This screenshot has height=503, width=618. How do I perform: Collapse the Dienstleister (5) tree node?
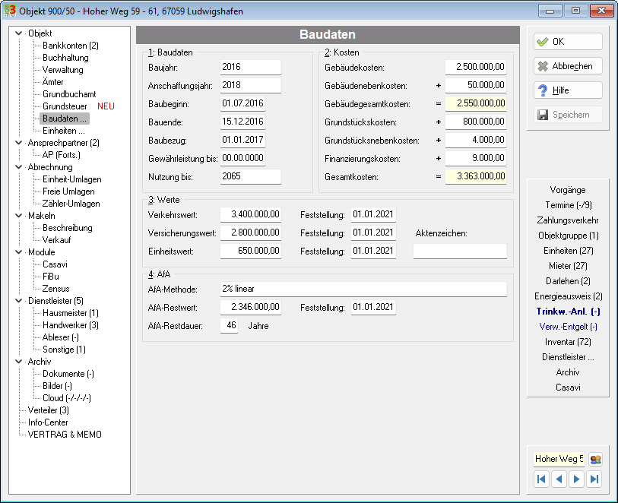(18, 301)
